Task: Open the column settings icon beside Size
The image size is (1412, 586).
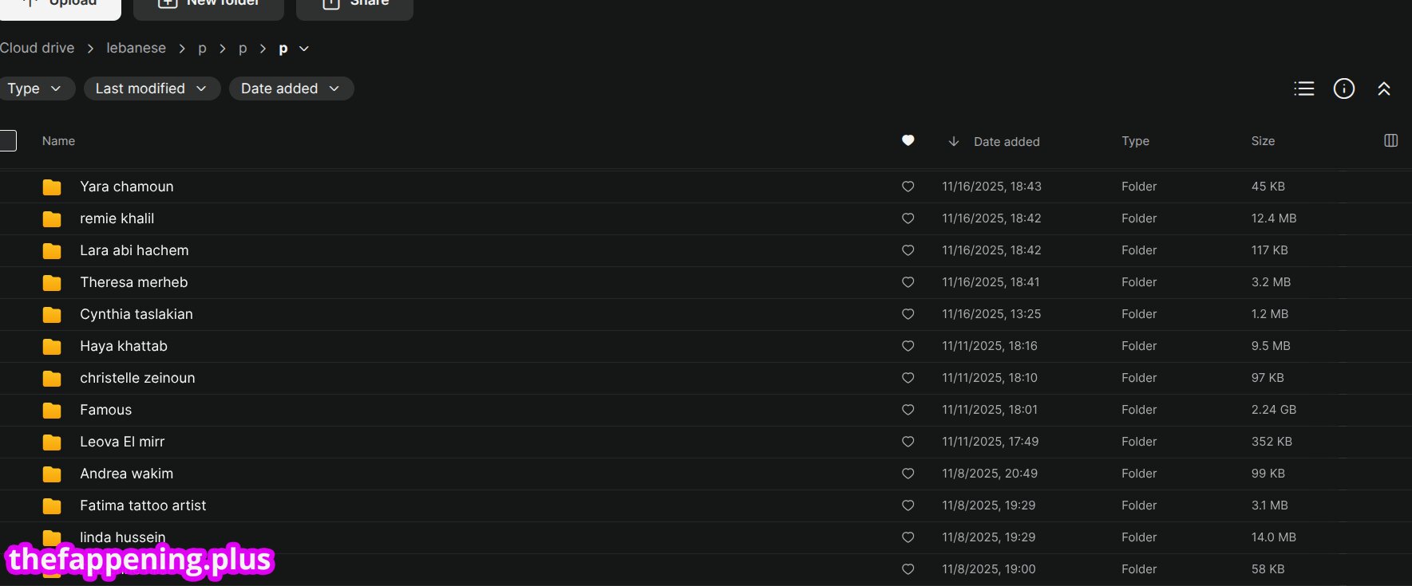Action: tap(1390, 140)
